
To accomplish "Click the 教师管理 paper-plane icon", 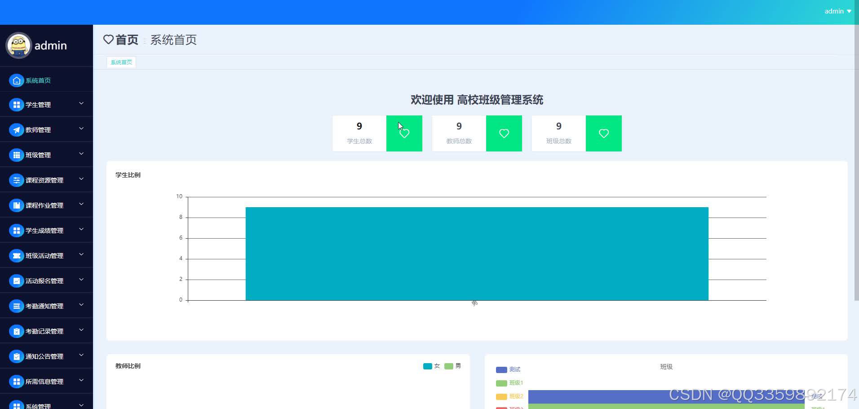I will 17,130.
